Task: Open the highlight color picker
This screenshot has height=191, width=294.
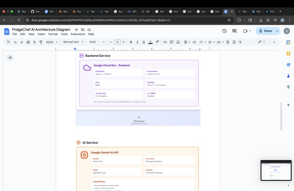Action: (x=157, y=42)
